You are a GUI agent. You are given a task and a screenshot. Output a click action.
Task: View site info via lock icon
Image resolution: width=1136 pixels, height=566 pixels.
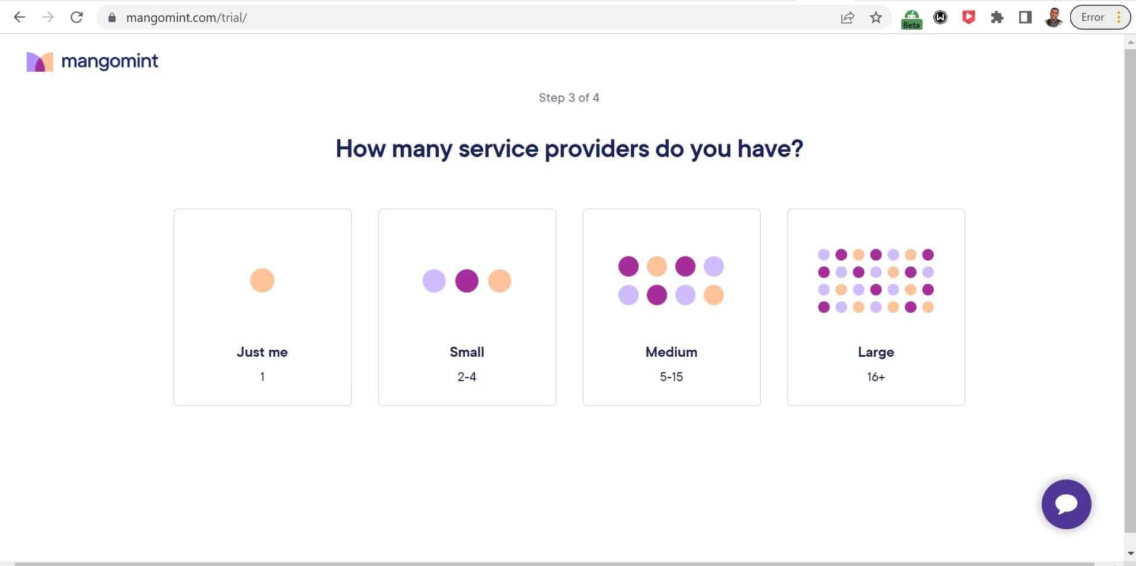[x=112, y=17]
